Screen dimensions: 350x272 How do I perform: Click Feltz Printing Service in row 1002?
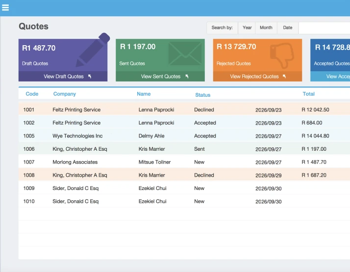[76, 123]
